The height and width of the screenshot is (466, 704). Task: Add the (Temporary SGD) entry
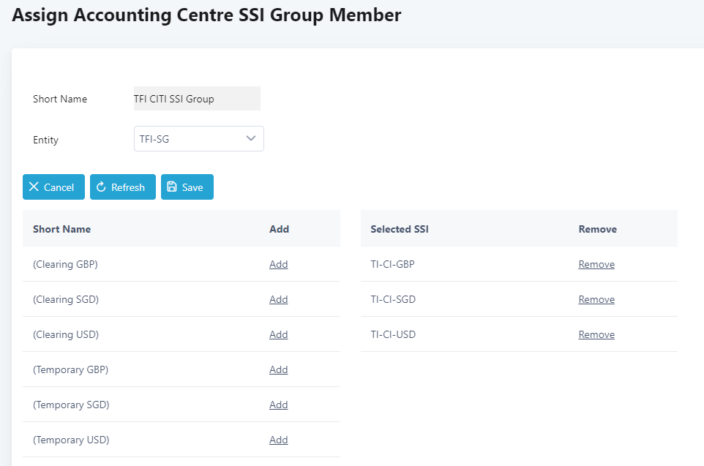(278, 405)
